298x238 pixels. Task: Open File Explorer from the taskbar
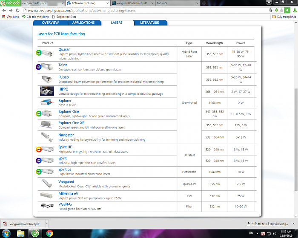click(x=20, y=233)
